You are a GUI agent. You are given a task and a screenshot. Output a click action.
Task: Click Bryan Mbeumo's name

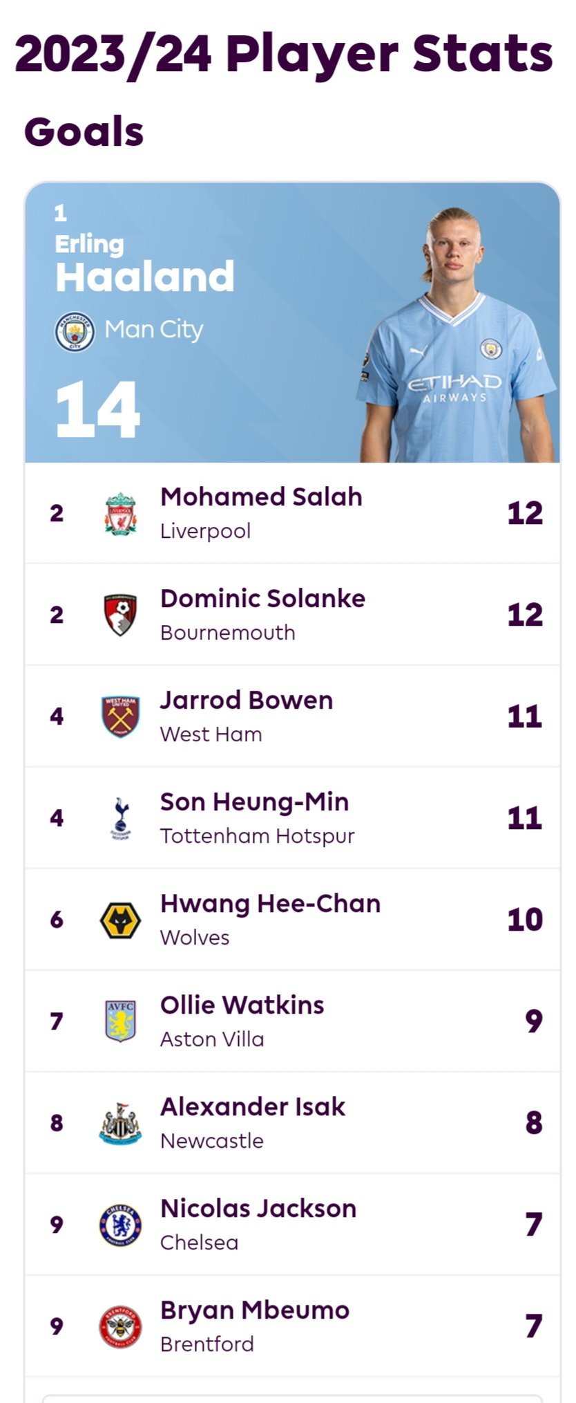[255, 1310]
